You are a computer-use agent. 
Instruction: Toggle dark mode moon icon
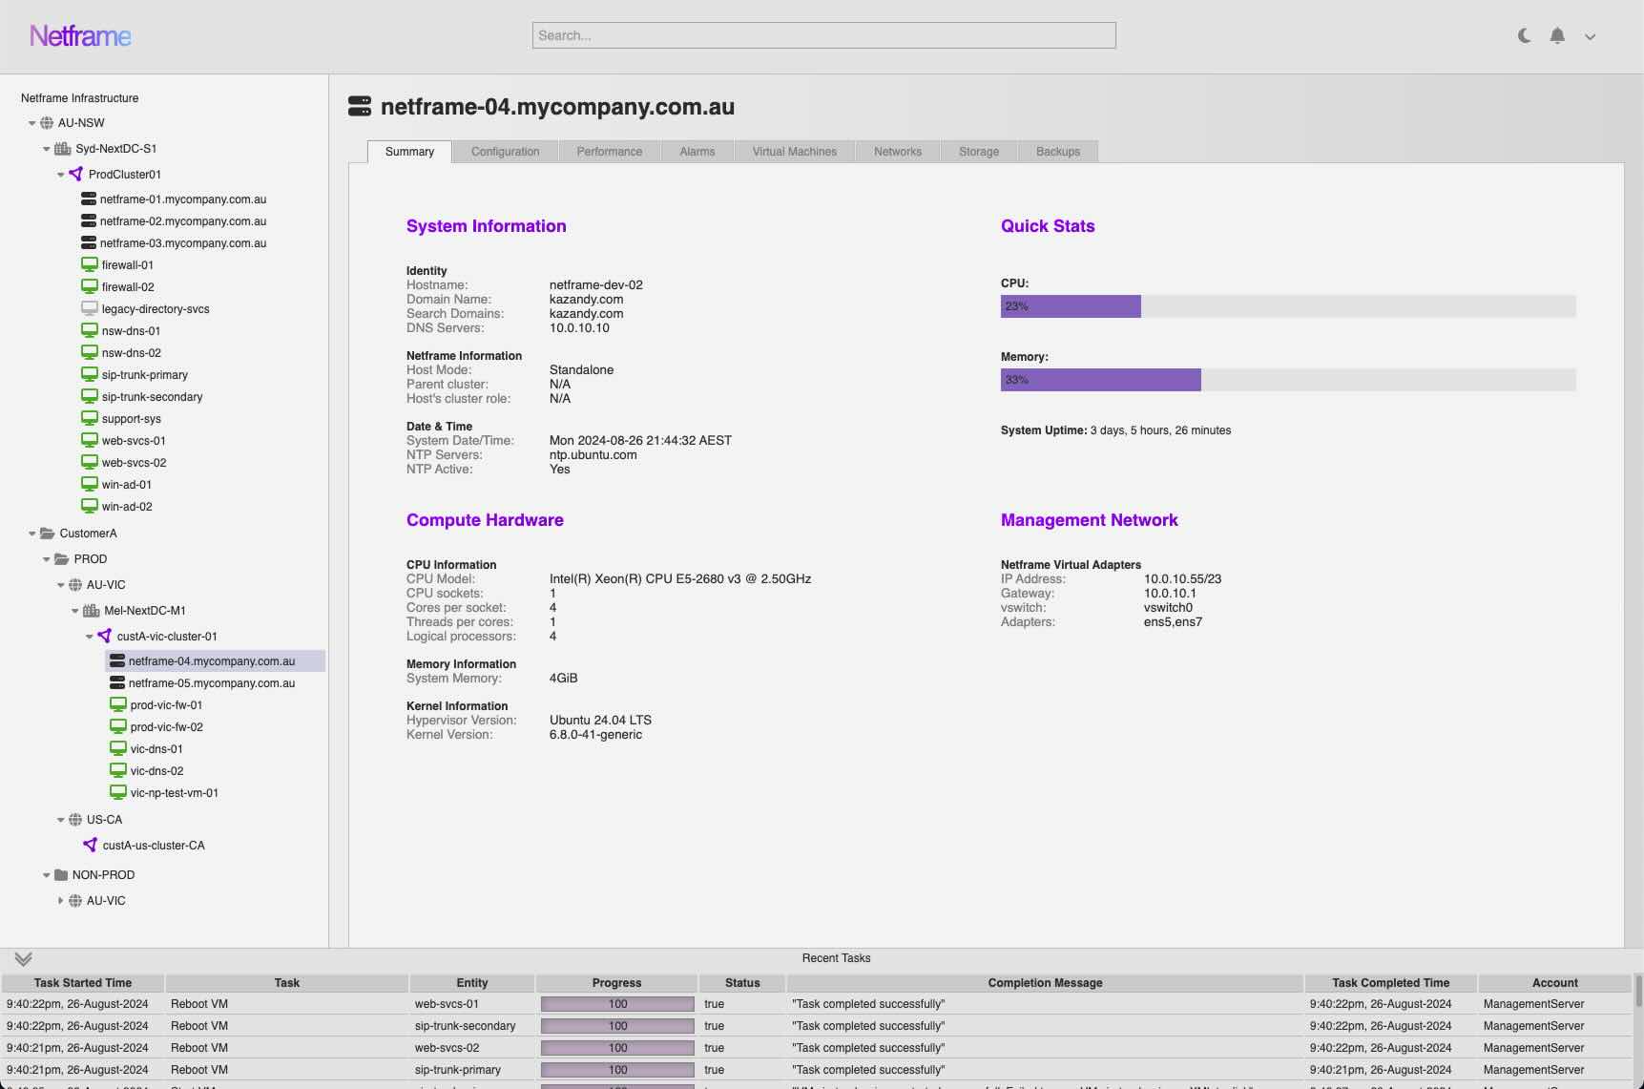point(1524,36)
